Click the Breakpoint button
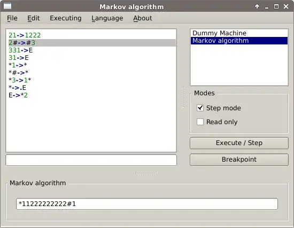 [239, 159]
